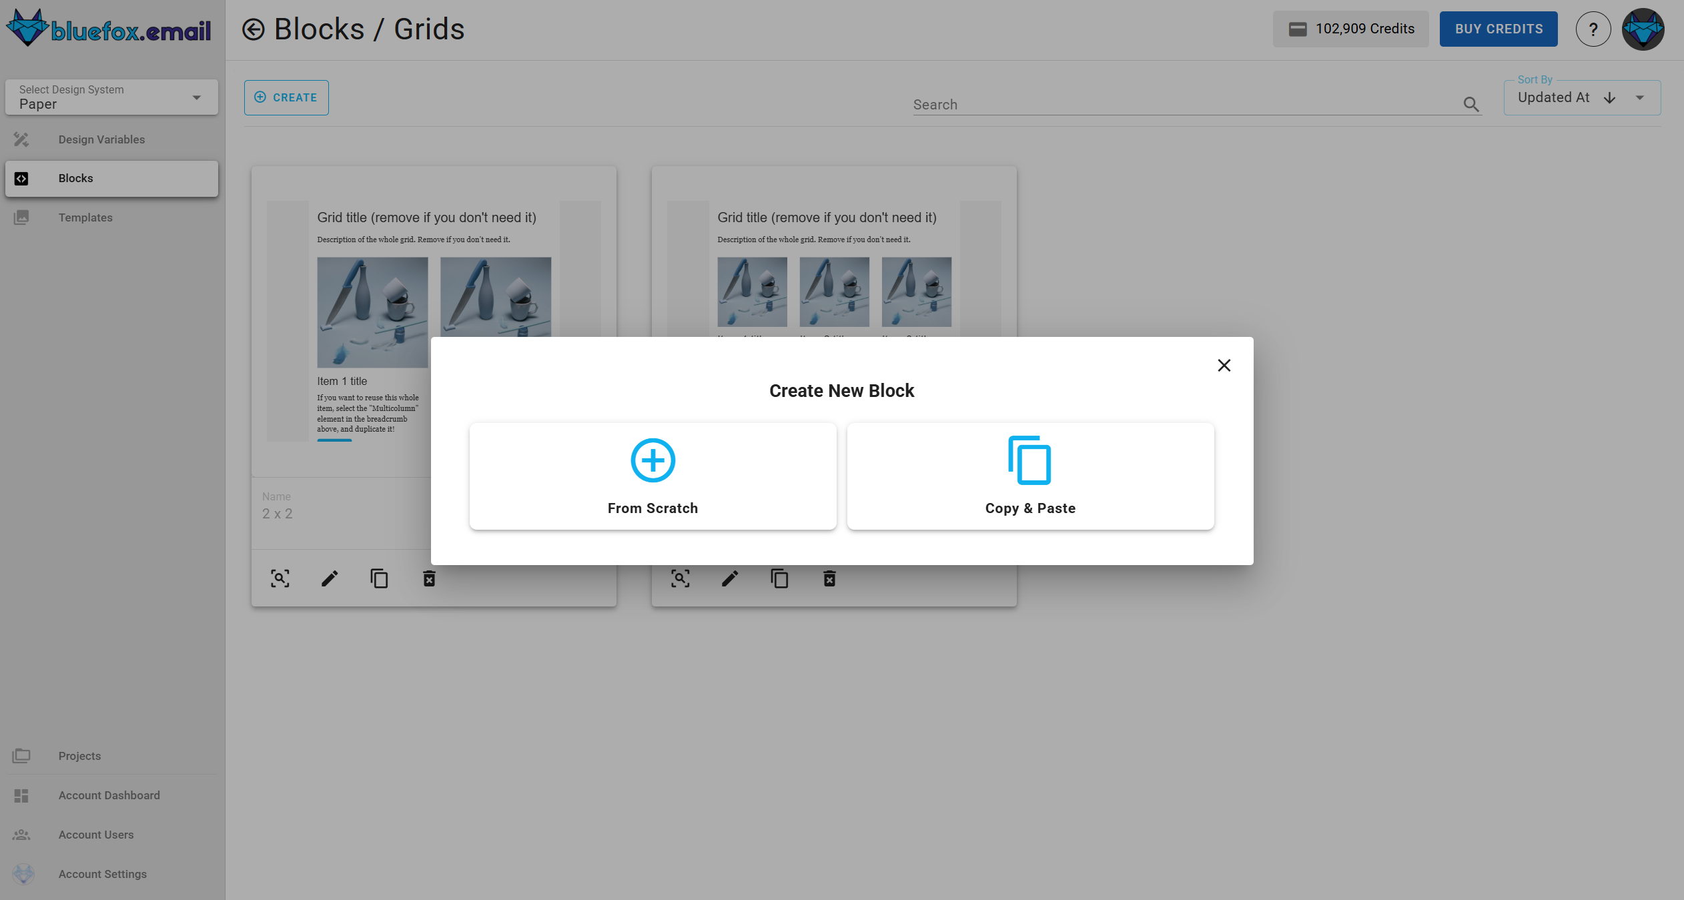Click the '2 x 2' block name text
The width and height of the screenshot is (1684, 900).
coord(277,514)
